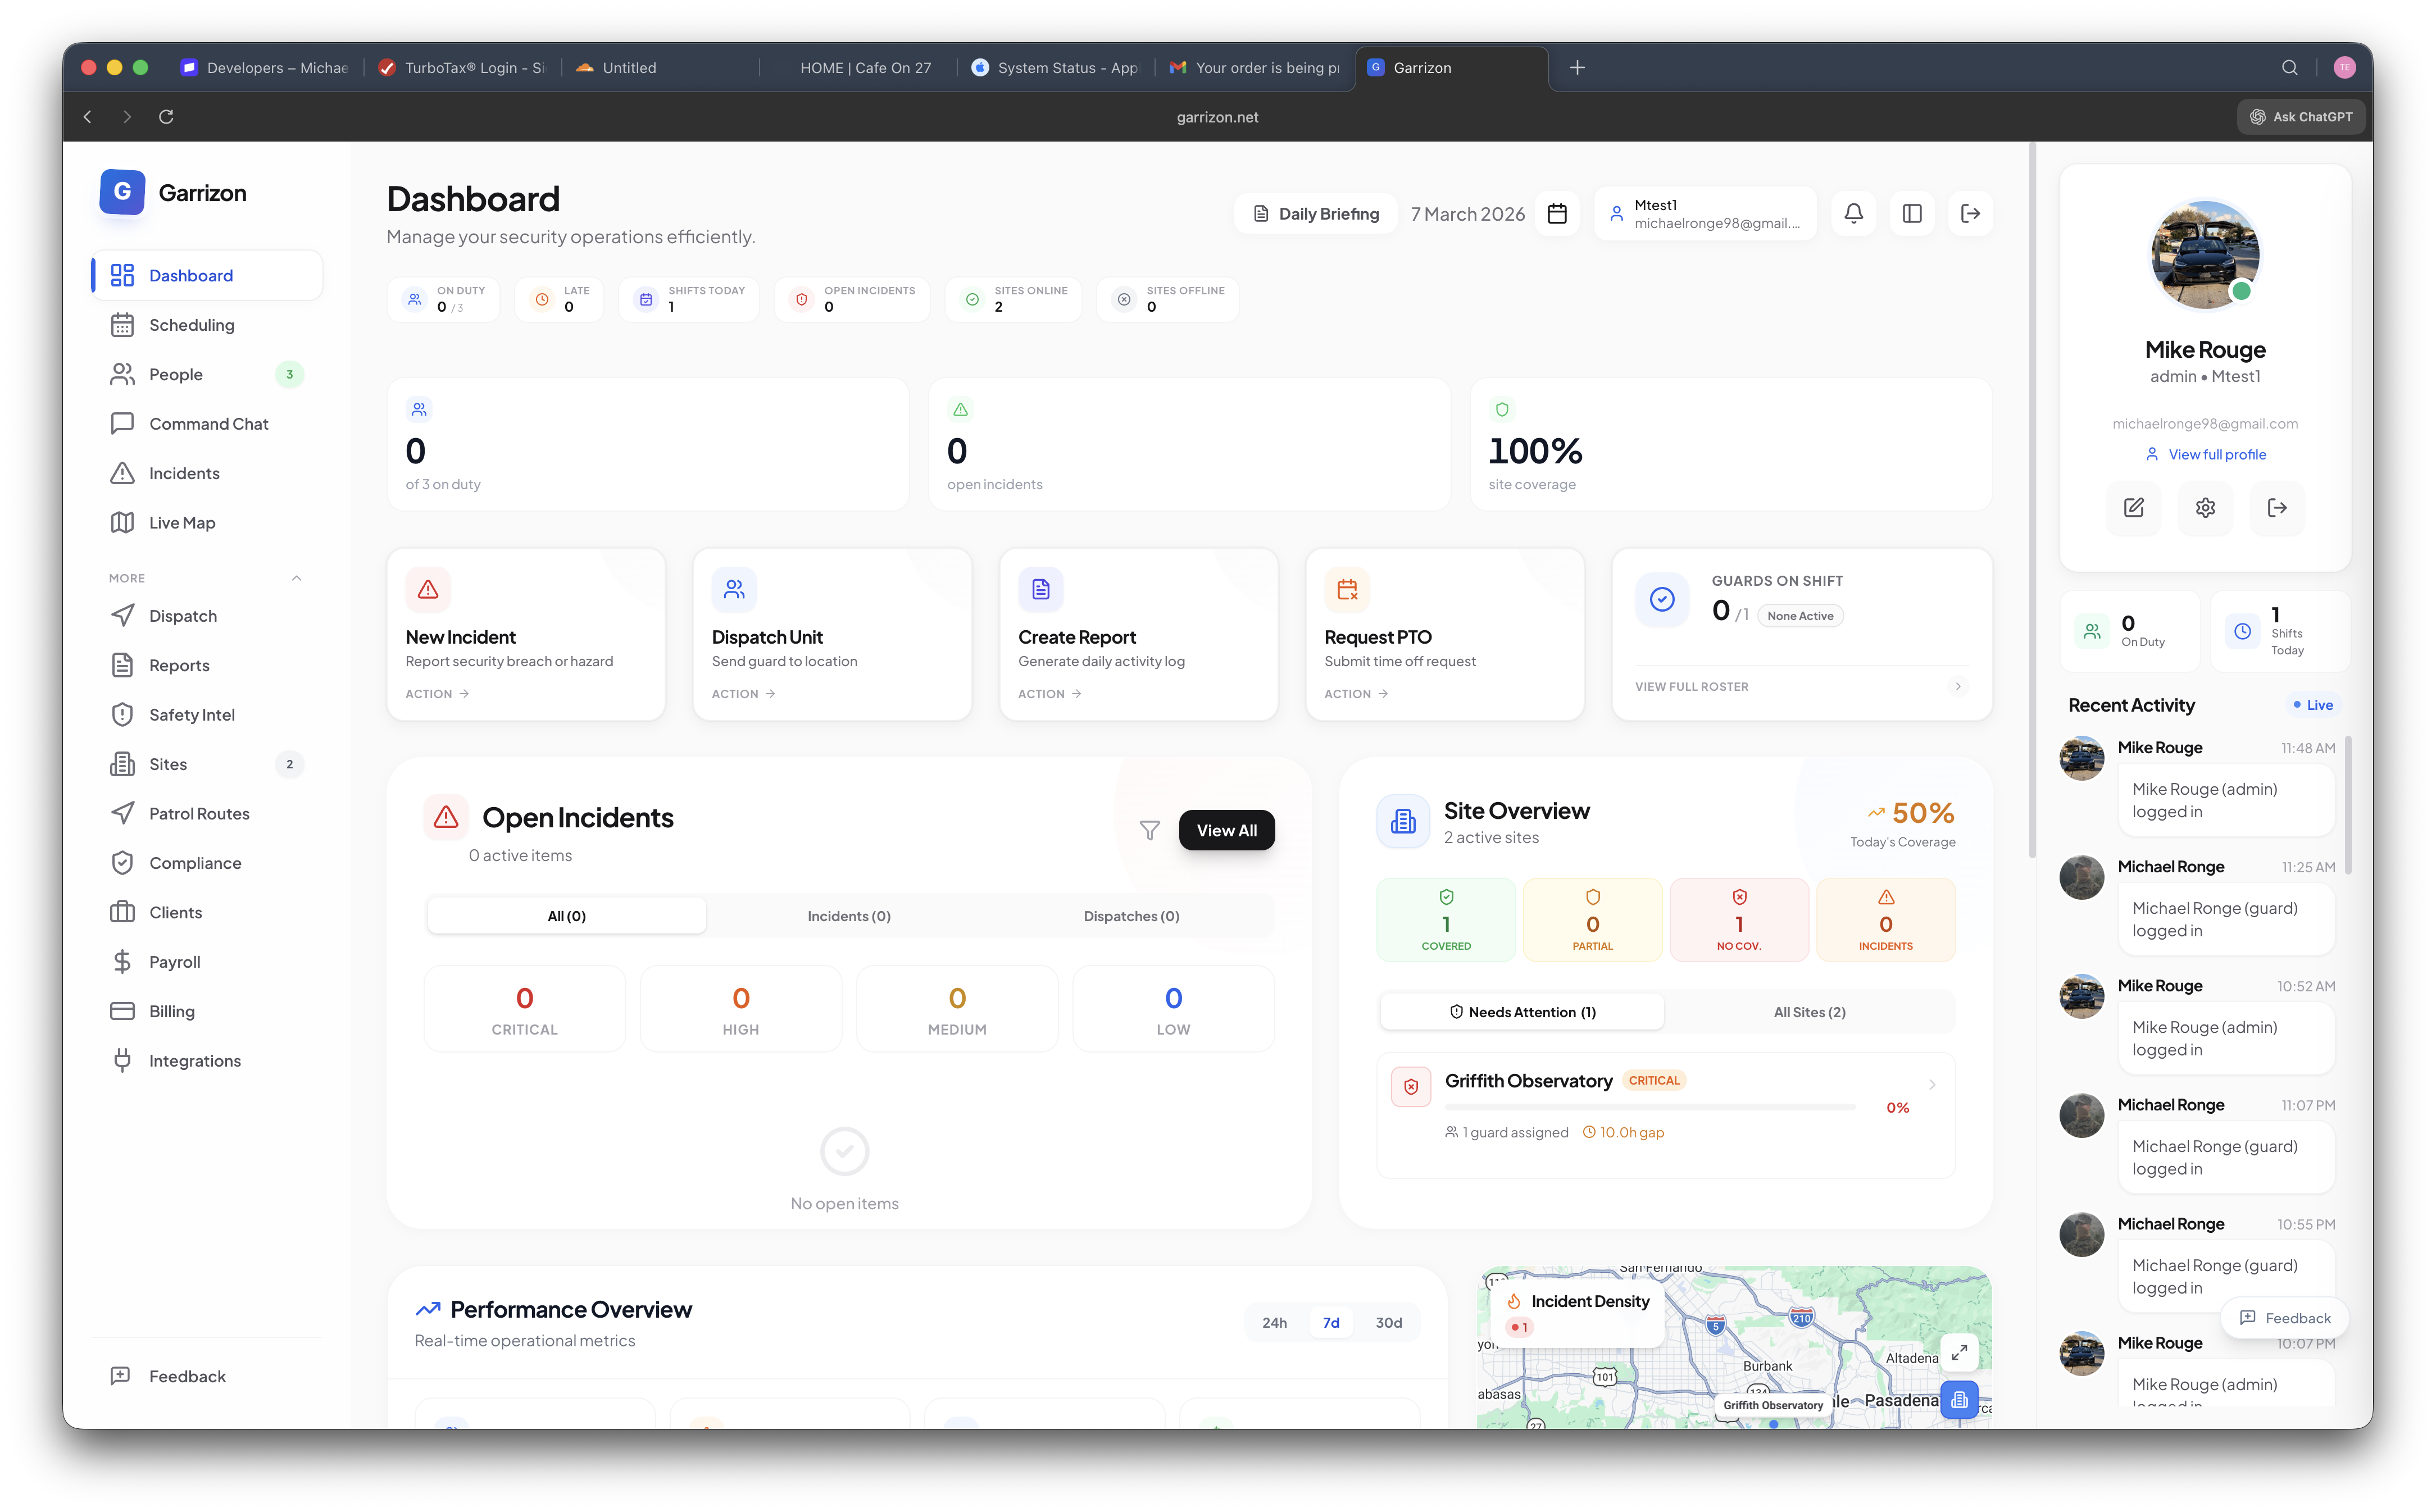2436x1512 pixels.
Task: Switch Performance Overview to 30d range
Action: tap(1388, 1322)
